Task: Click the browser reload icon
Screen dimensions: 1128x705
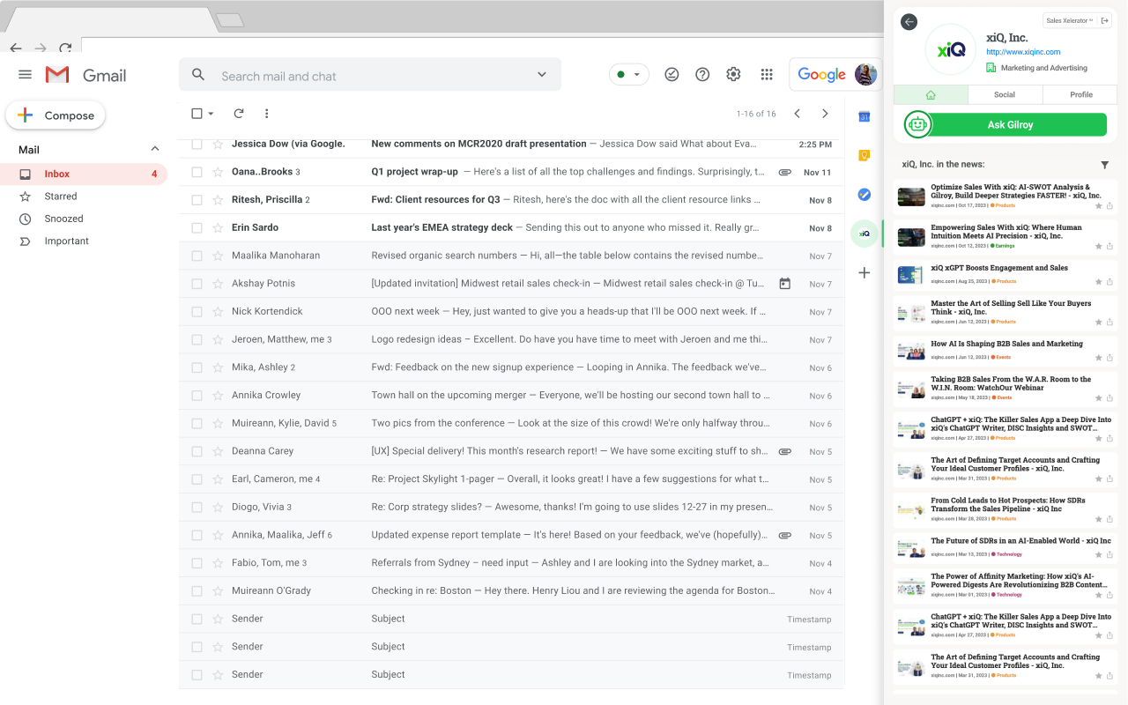Action: [x=65, y=48]
